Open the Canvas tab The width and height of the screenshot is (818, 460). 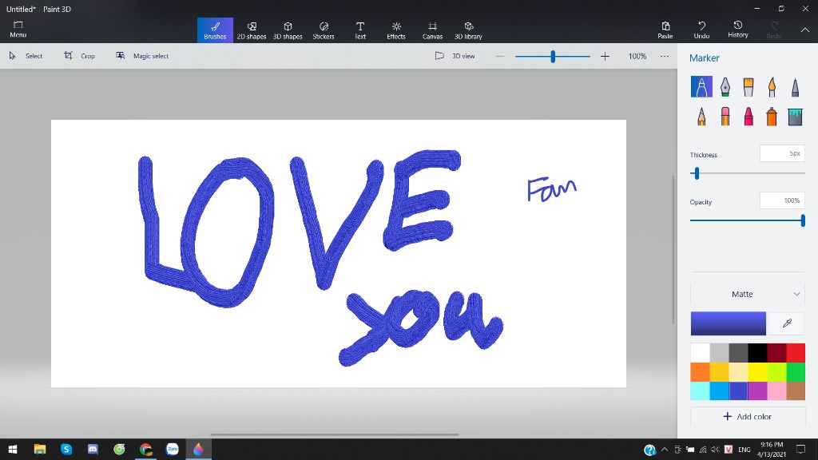click(x=432, y=30)
